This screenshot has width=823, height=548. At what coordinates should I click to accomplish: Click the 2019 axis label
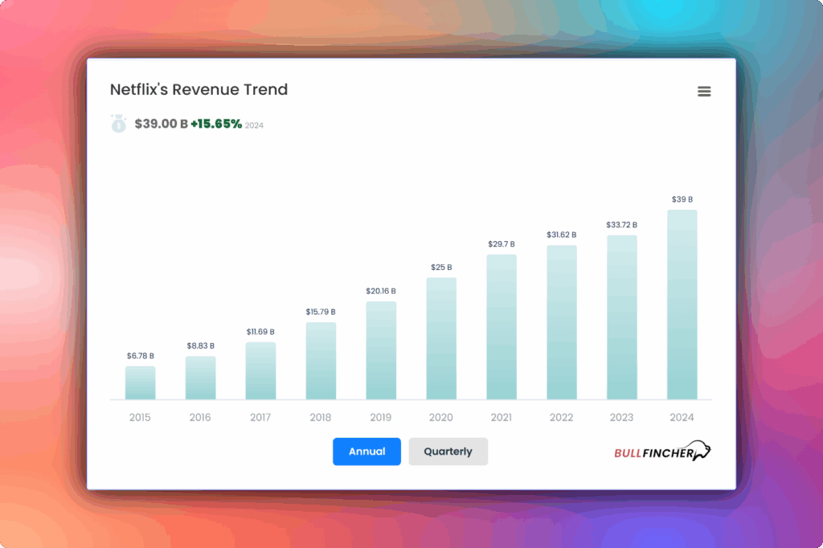click(x=380, y=417)
